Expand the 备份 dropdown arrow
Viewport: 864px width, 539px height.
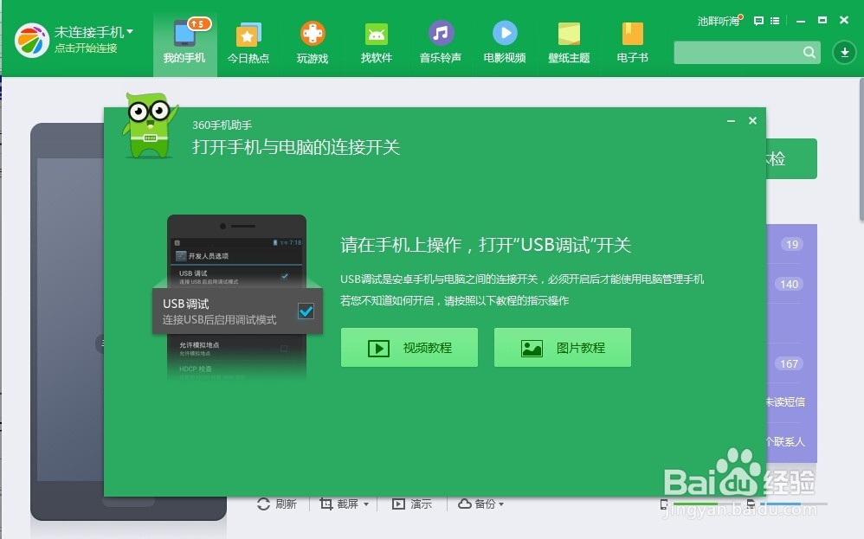[x=501, y=504]
